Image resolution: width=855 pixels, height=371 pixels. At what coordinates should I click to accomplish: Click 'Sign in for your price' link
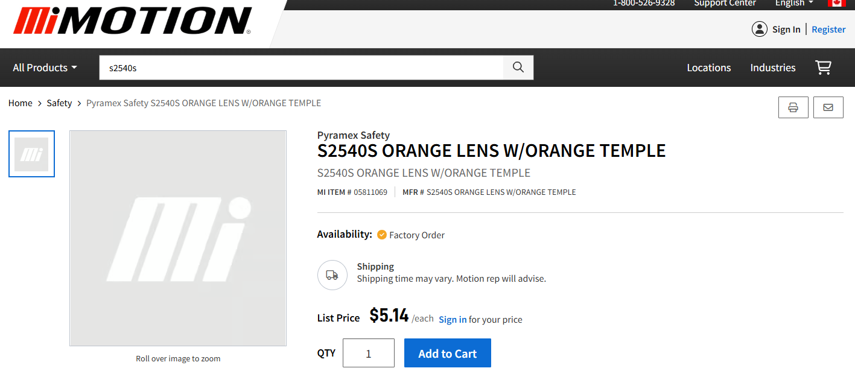click(452, 319)
